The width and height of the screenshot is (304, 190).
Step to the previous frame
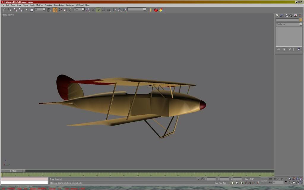pos(274,179)
